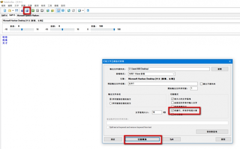Click green book icon with dropdown arrow

click(x=79, y=11)
